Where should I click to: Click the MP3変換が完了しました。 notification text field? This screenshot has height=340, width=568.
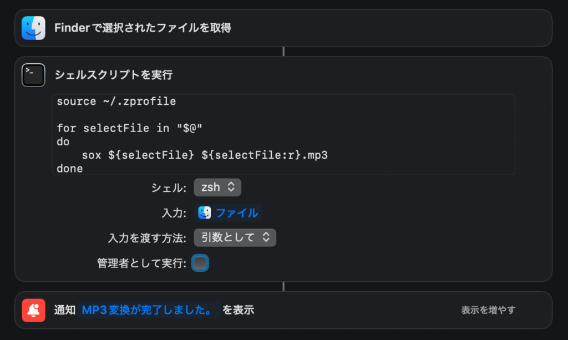pyautogui.click(x=149, y=310)
